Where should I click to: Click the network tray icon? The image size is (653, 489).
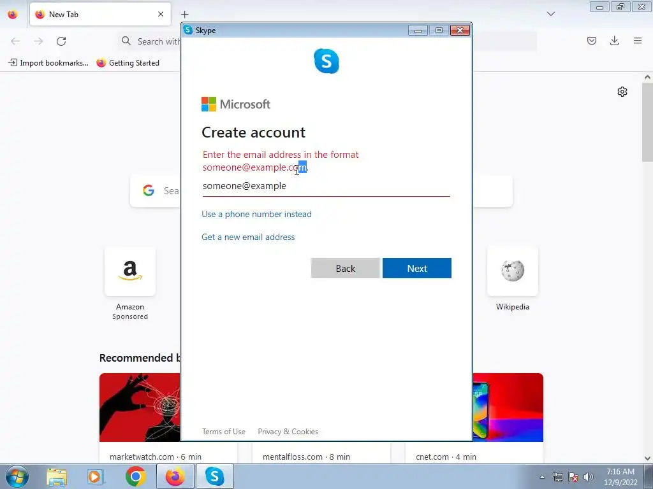point(557,477)
